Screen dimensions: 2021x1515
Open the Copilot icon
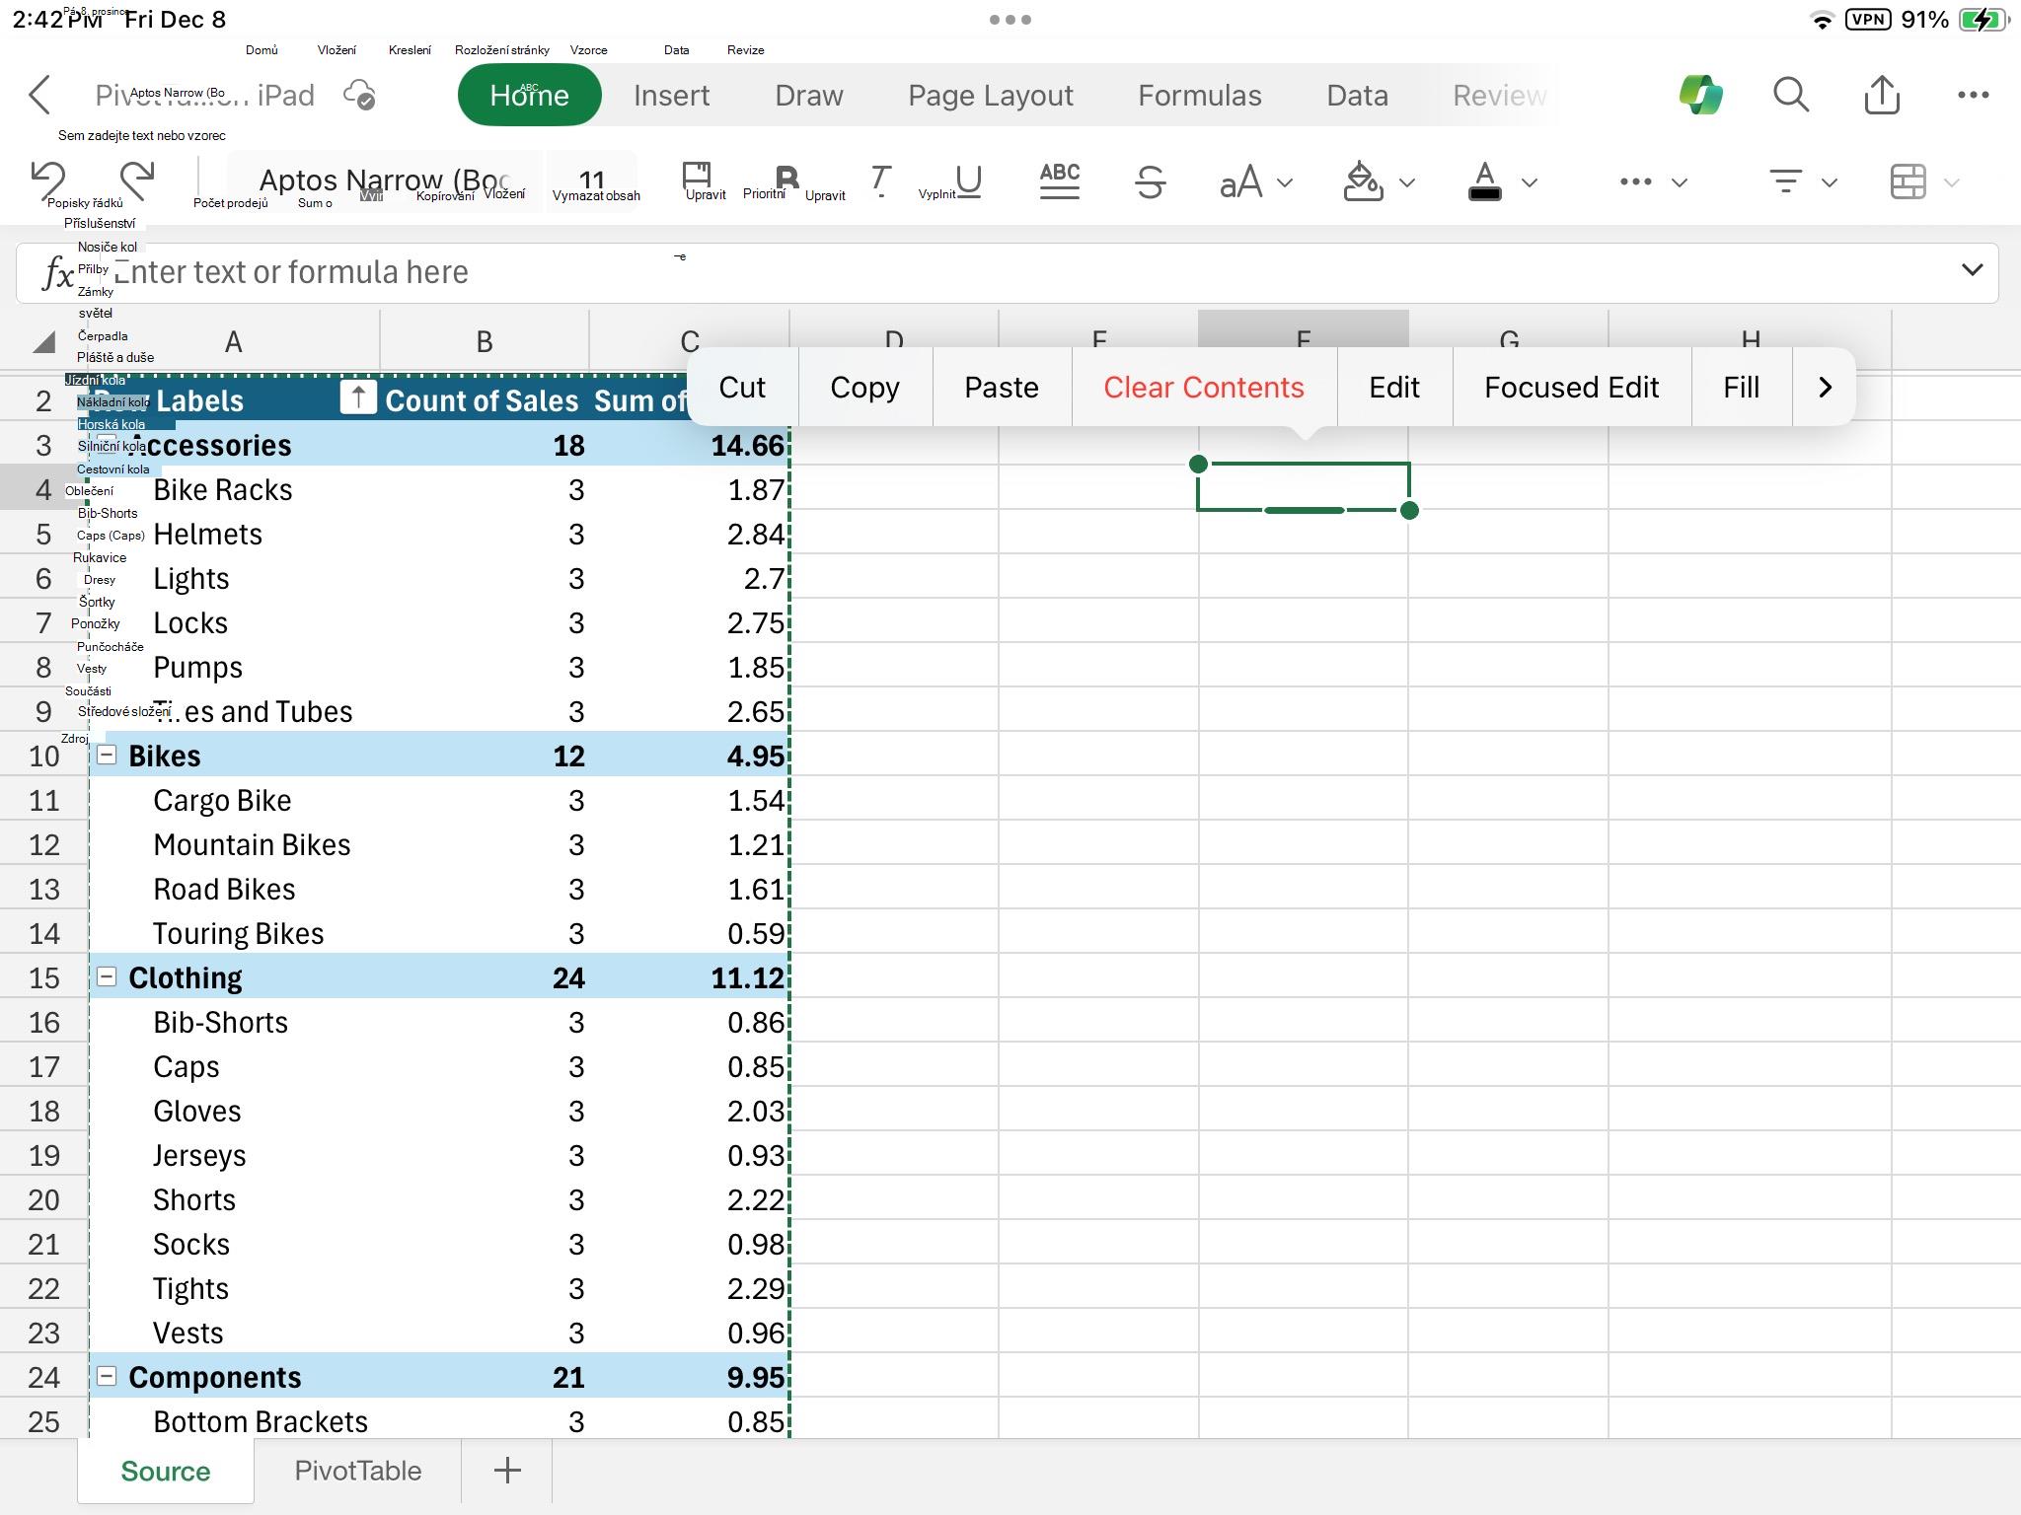(x=1700, y=95)
